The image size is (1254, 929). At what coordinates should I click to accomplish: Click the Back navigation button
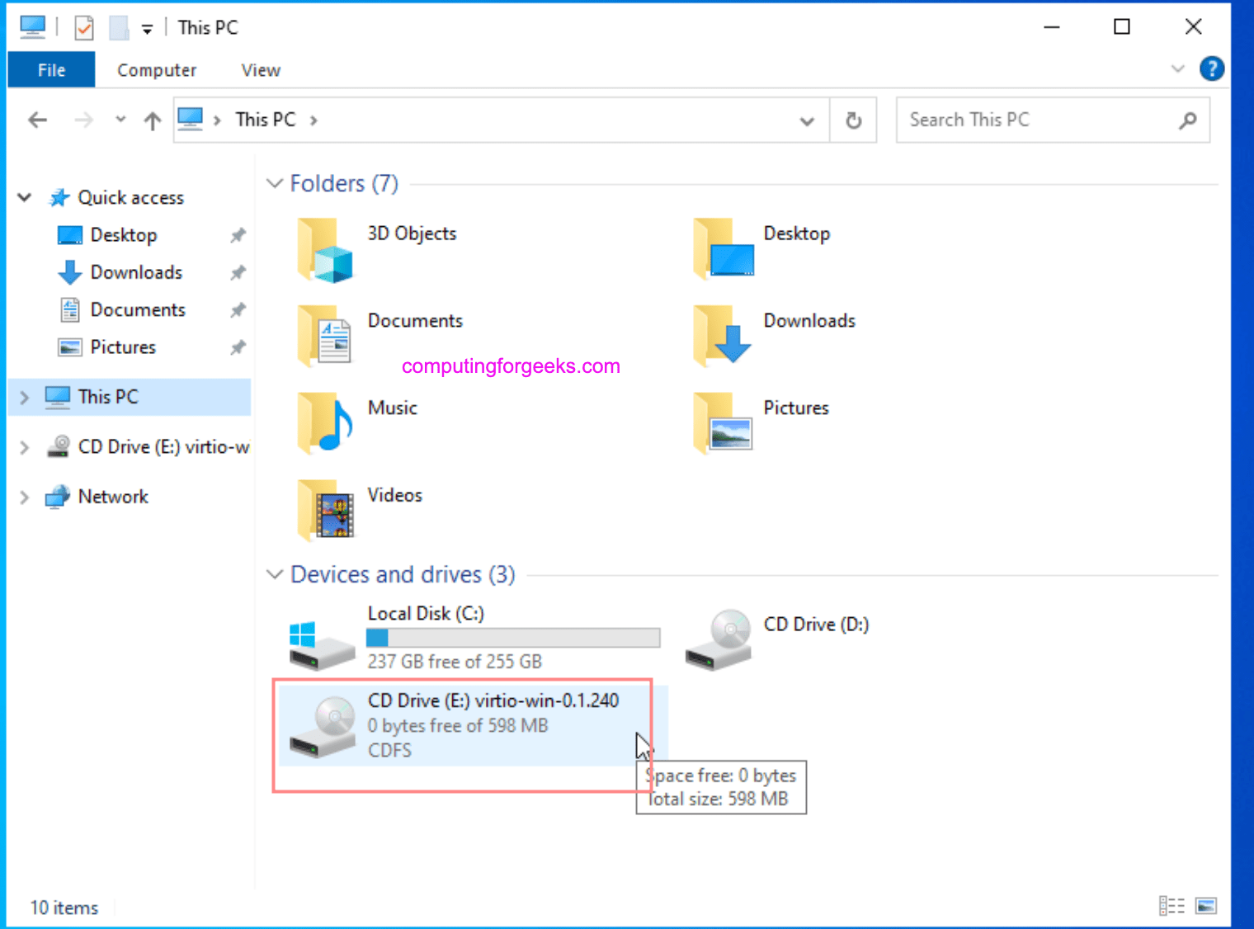[x=37, y=120]
